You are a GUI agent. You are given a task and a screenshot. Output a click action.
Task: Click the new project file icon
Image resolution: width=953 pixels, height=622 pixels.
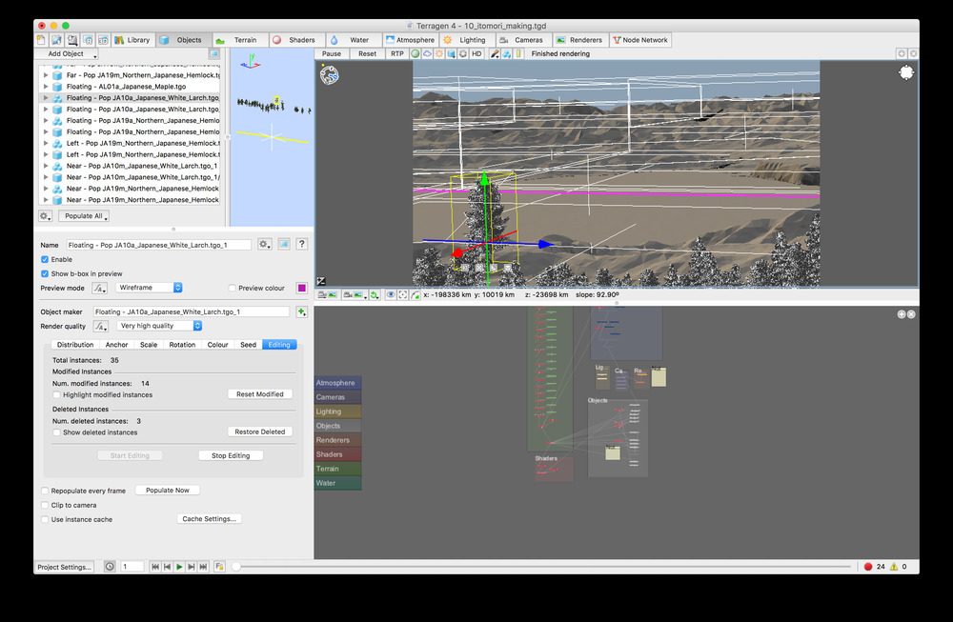[x=41, y=40]
